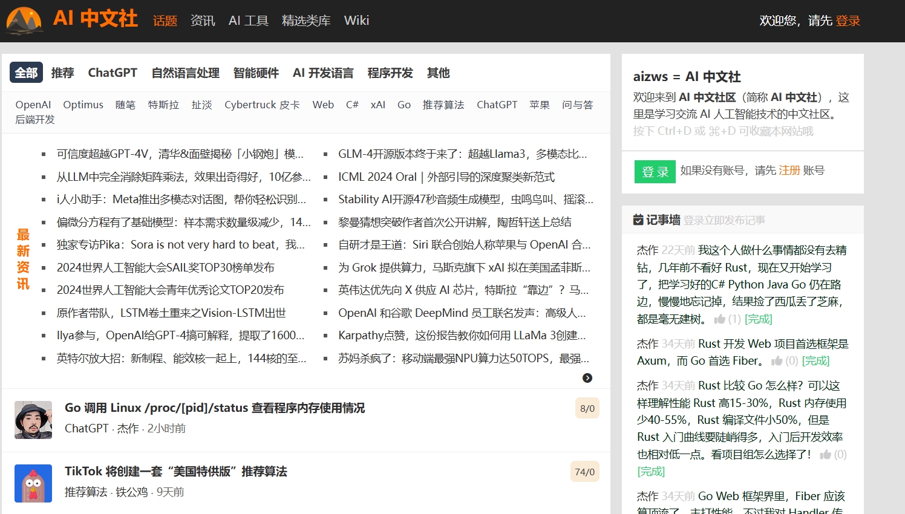Image resolution: width=905 pixels, height=514 pixels.
Task: Open the 资讯 nav menu
Action: click(203, 21)
